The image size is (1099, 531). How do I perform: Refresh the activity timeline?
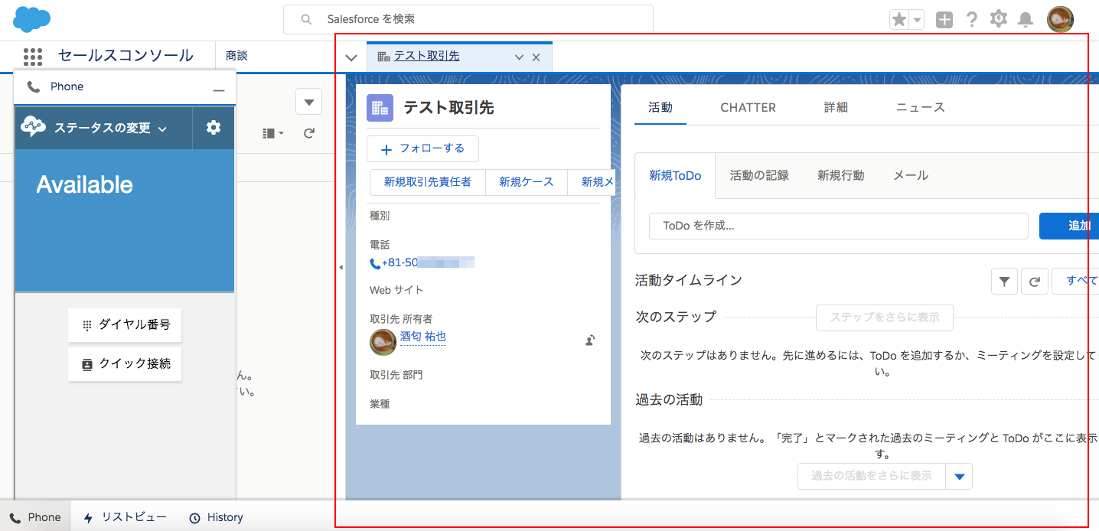point(1035,281)
